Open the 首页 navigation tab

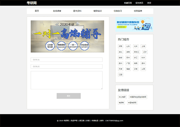pyautogui.click(x=37, y=11)
